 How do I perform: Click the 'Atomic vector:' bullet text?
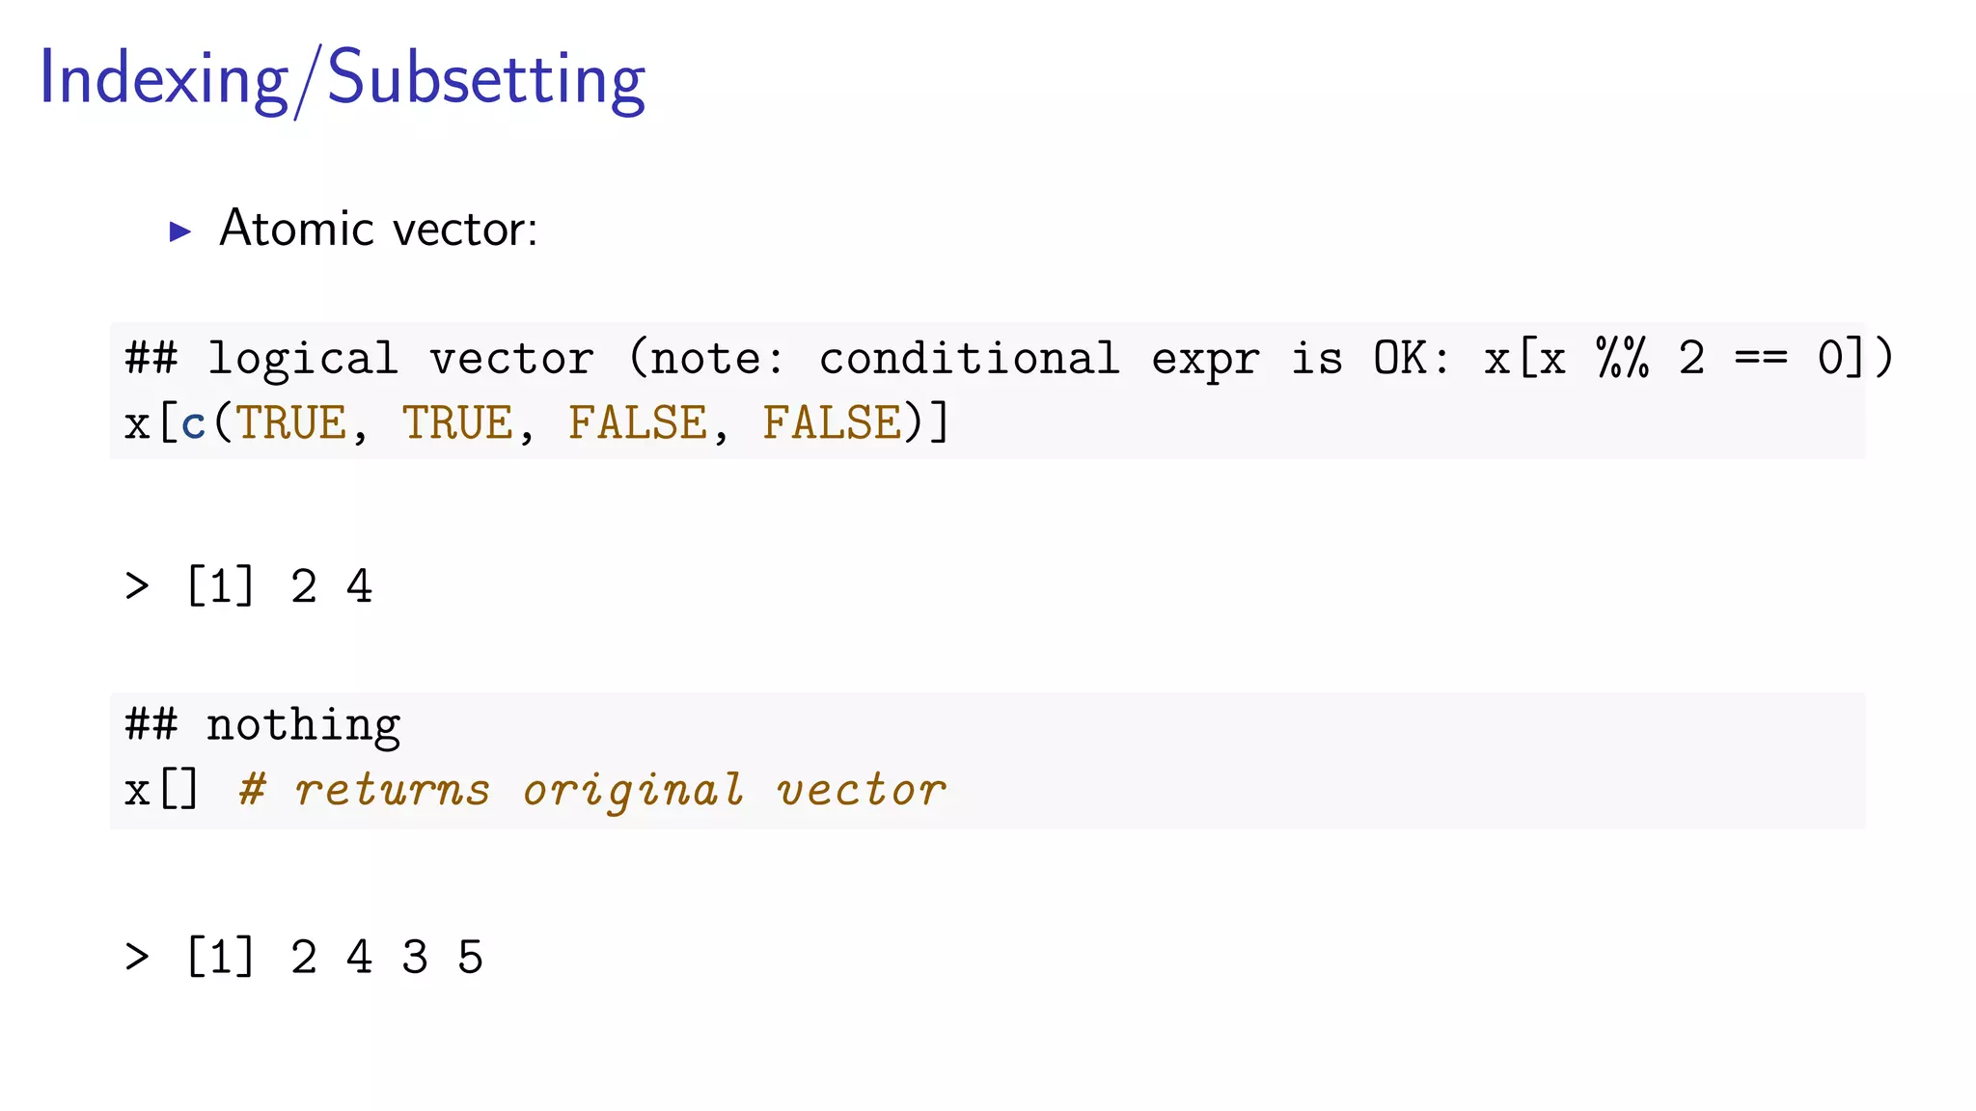pos(378,230)
